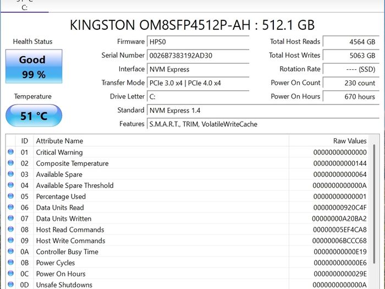This screenshot has width=385, height=289.
Task: Click the status dot for Composite Temperature
Action: [x=10, y=163]
